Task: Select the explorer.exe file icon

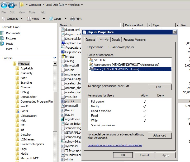Action: coord(63,43)
